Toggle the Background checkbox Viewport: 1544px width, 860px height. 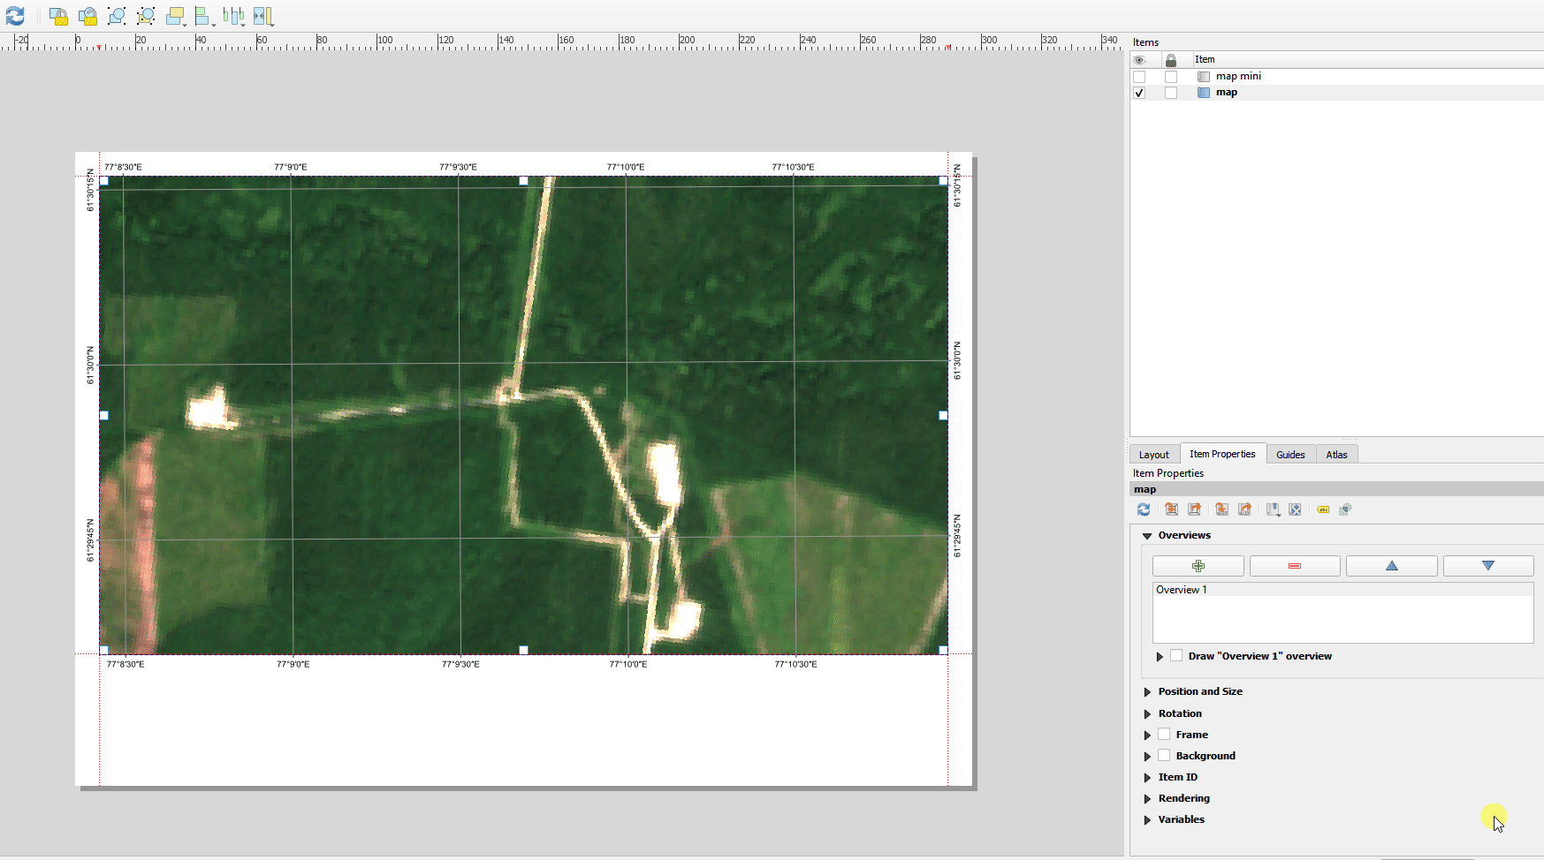[1164, 756]
